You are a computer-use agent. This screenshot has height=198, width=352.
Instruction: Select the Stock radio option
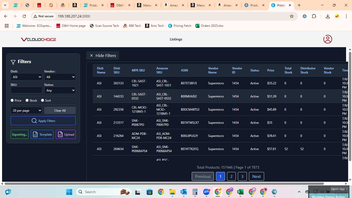27,100
